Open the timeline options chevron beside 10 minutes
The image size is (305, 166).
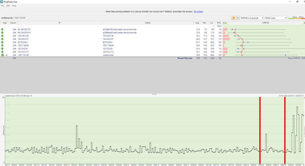click(303, 96)
